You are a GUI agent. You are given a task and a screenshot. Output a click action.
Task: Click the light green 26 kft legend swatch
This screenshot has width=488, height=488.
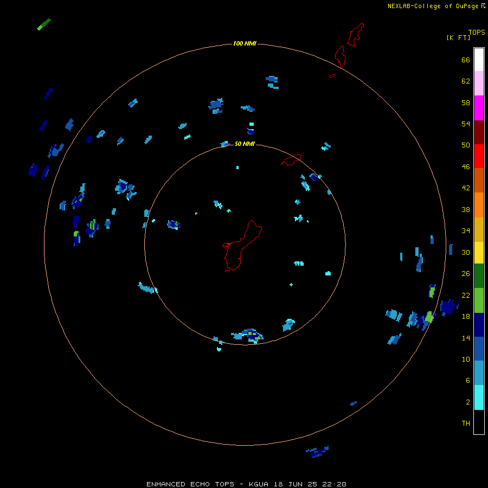[479, 300]
